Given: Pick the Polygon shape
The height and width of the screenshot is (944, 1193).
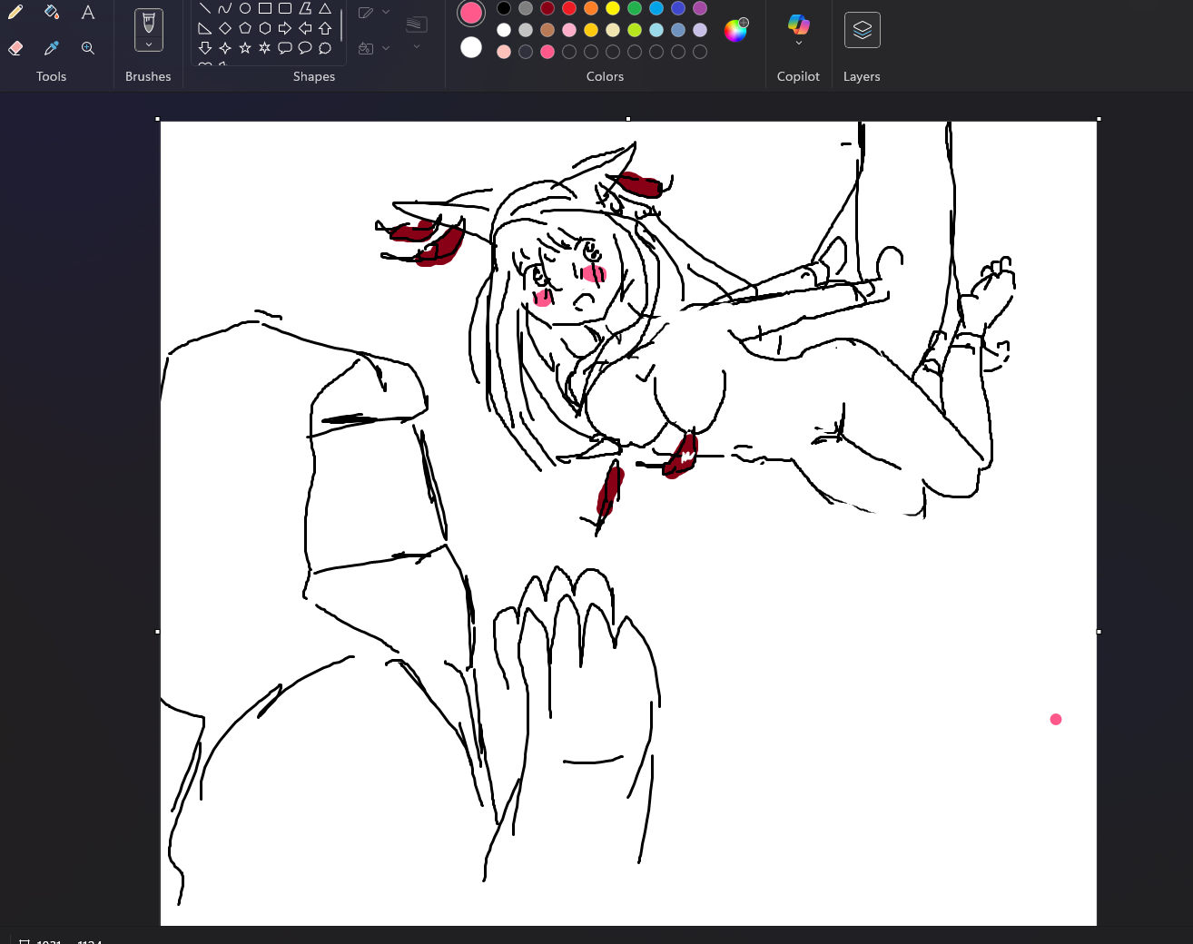Looking at the screenshot, I should (305, 8).
